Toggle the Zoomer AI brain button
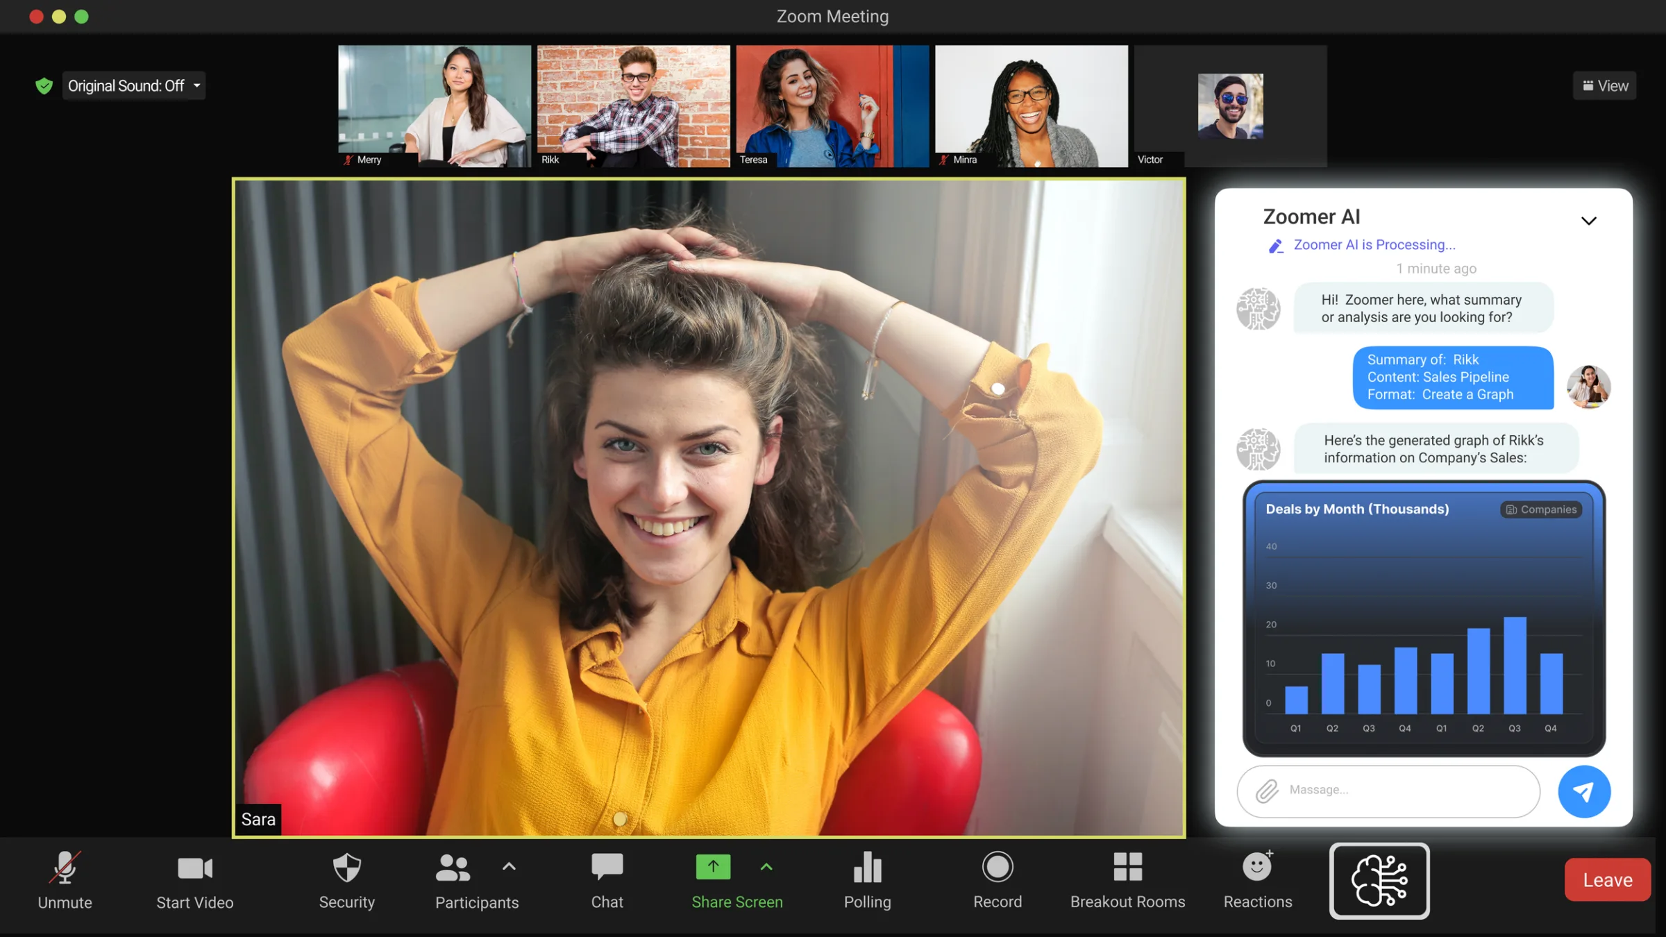1666x937 pixels. click(1379, 881)
